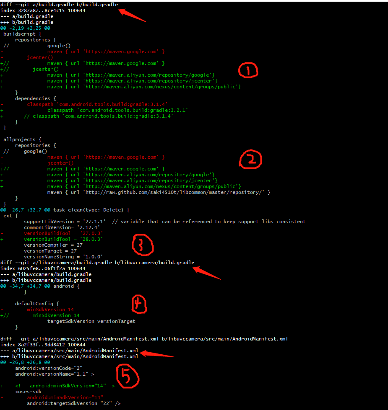Click the line 'diff --git a/build.gradle b/build.gradle'
The image size is (388, 410).
point(59,5)
